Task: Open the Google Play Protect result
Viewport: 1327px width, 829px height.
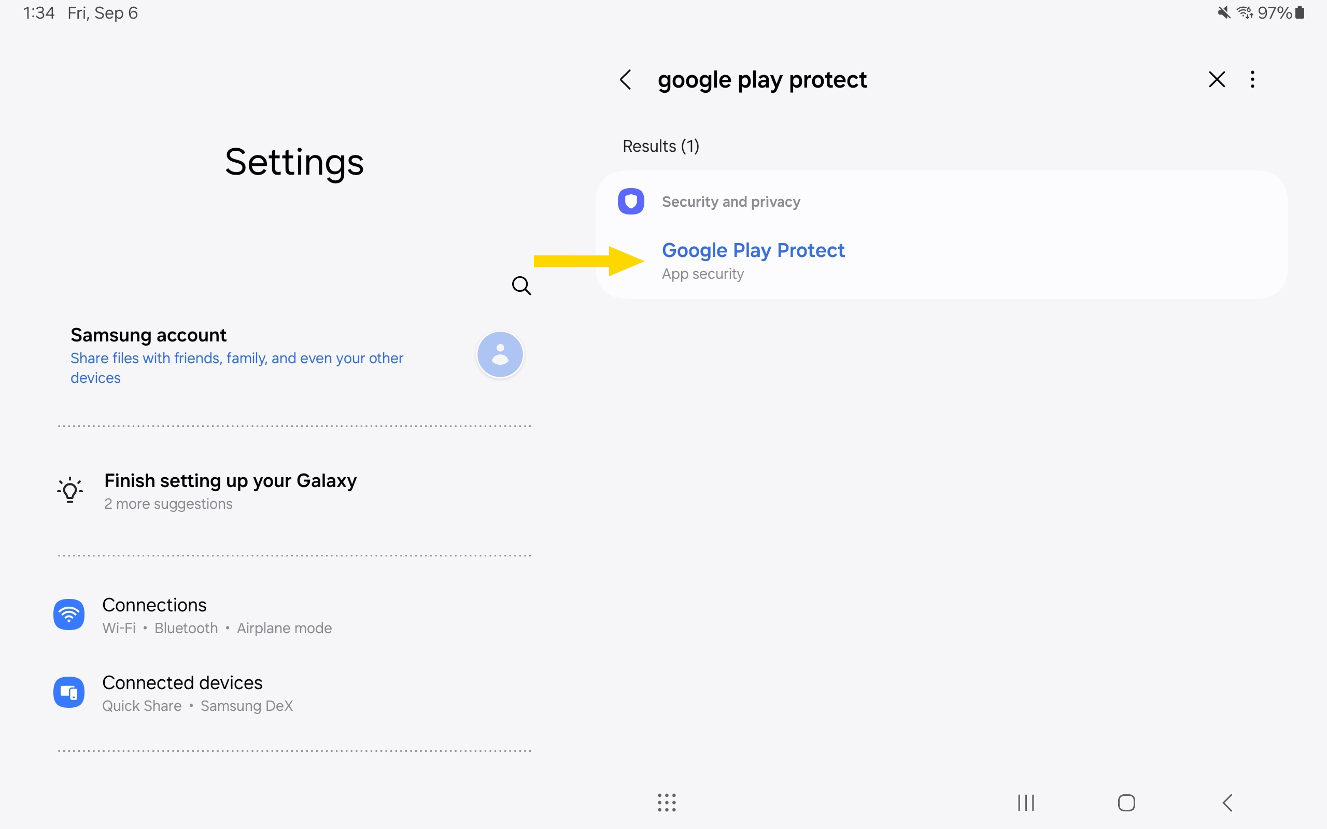Action: 753,261
